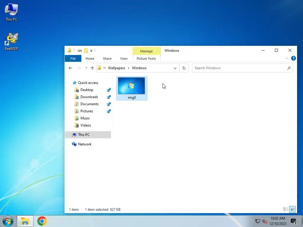Switch to details view layout
The image size is (303, 227).
tap(286, 209)
